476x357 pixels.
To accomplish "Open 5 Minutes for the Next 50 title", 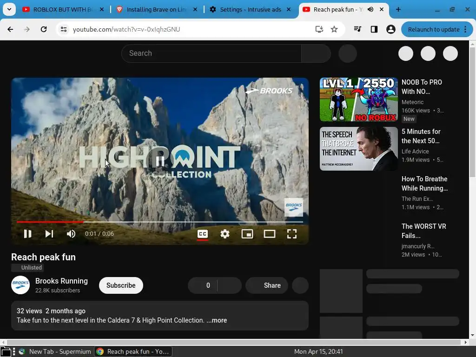I will (x=421, y=136).
